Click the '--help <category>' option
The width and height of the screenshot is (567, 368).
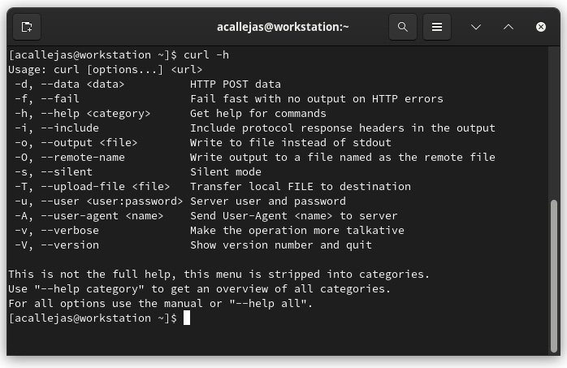click(96, 114)
